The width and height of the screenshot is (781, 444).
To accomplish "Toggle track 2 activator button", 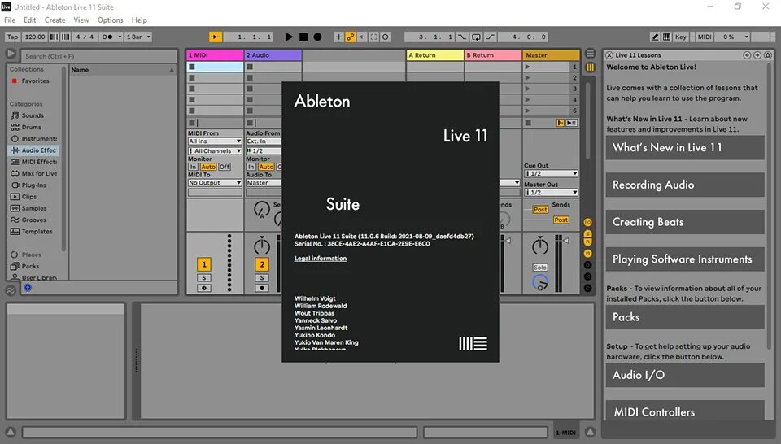I will (x=262, y=264).
